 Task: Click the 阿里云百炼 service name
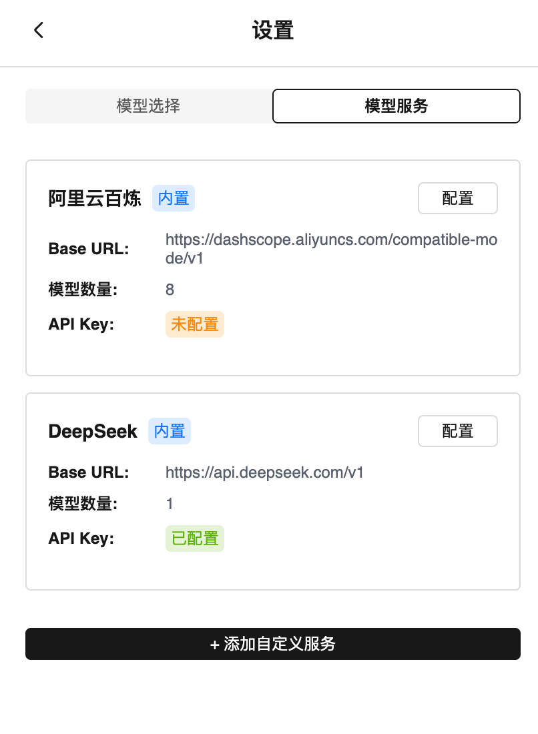click(95, 198)
